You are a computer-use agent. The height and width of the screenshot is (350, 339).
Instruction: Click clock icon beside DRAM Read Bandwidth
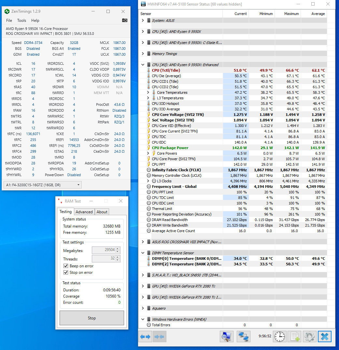(149, 220)
